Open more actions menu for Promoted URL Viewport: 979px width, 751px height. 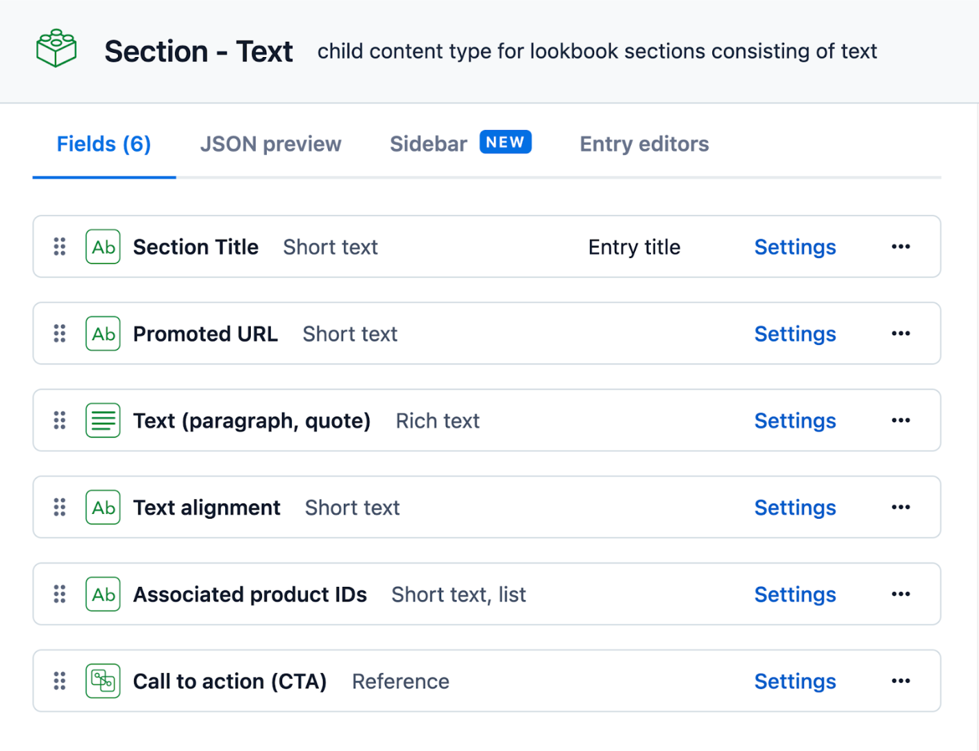pos(900,334)
